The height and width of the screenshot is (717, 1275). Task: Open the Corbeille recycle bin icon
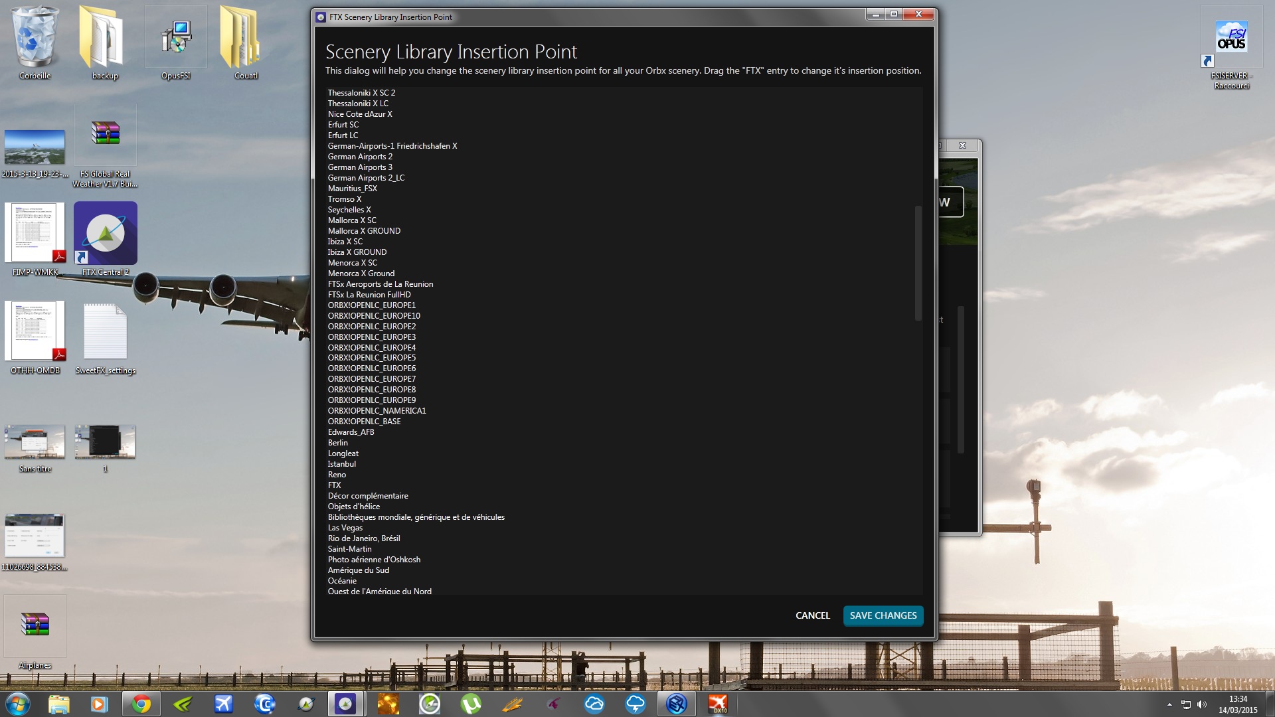[35, 43]
